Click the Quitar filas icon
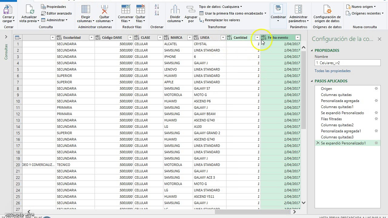 point(140,9)
